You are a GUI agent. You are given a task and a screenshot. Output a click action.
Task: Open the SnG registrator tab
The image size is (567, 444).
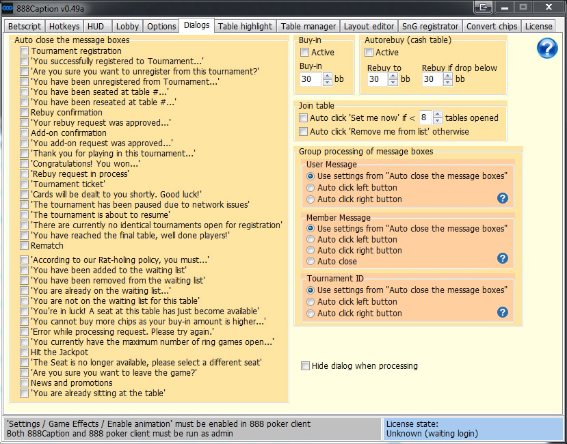click(430, 26)
